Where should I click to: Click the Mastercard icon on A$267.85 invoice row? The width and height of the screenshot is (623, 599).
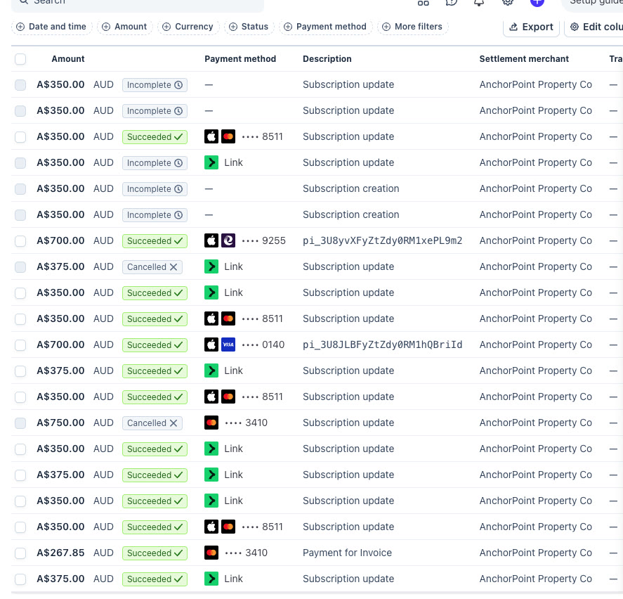click(211, 553)
